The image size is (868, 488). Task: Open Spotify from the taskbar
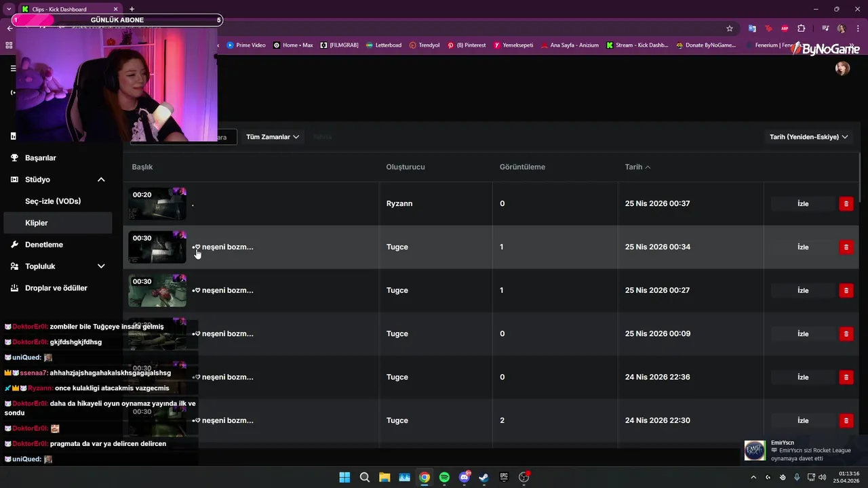(x=444, y=477)
